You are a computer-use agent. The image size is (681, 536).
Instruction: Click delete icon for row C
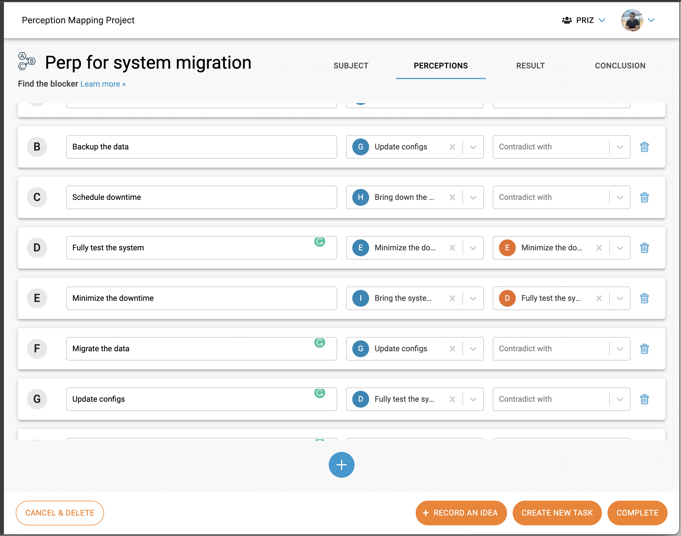point(644,197)
